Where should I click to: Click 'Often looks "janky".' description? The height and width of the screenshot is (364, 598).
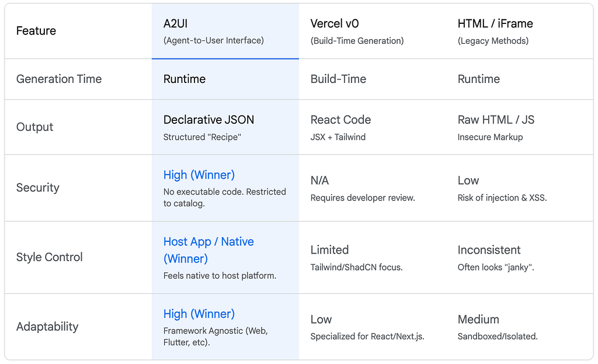496,267
